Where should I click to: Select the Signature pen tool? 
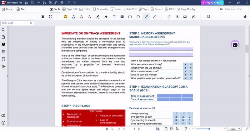(x=193, y=17)
